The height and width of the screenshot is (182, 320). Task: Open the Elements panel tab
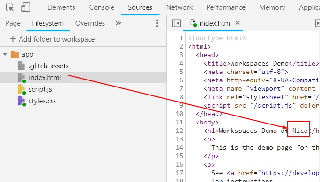(x=61, y=7)
